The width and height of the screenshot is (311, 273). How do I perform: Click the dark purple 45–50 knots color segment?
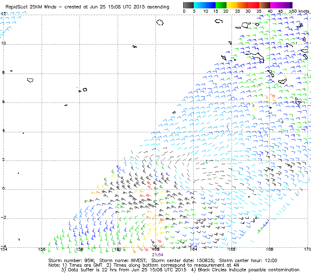287,5
